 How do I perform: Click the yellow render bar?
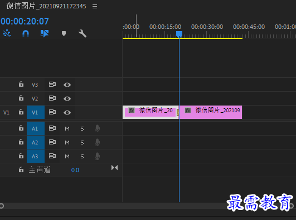click(182, 38)
